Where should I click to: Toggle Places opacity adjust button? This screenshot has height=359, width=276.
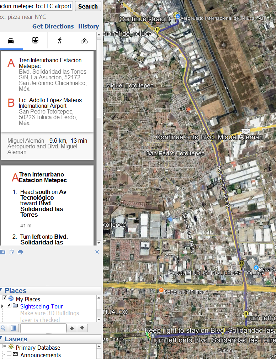(x=13, y=328)
